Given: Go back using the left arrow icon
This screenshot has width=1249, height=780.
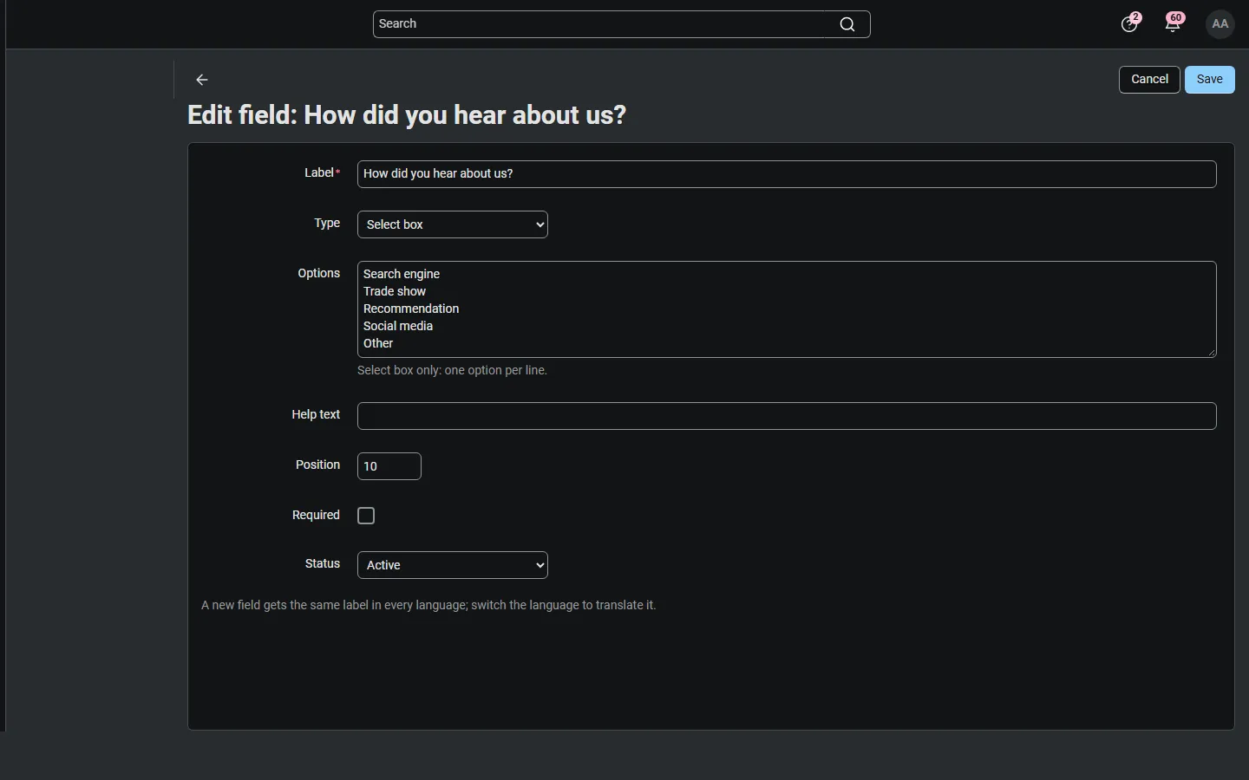Looking at the screenshot, I should [x=202, y=80].
